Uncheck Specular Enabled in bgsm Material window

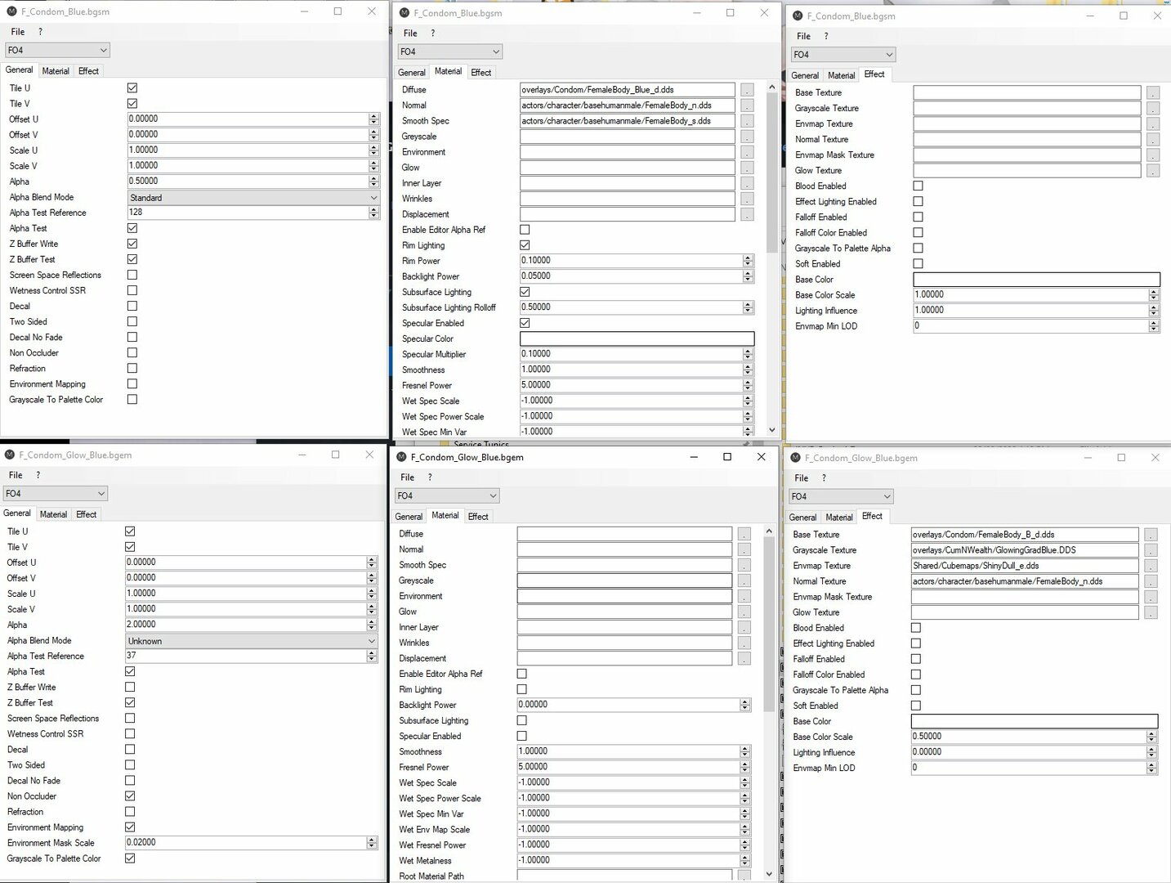coord(525,323)
